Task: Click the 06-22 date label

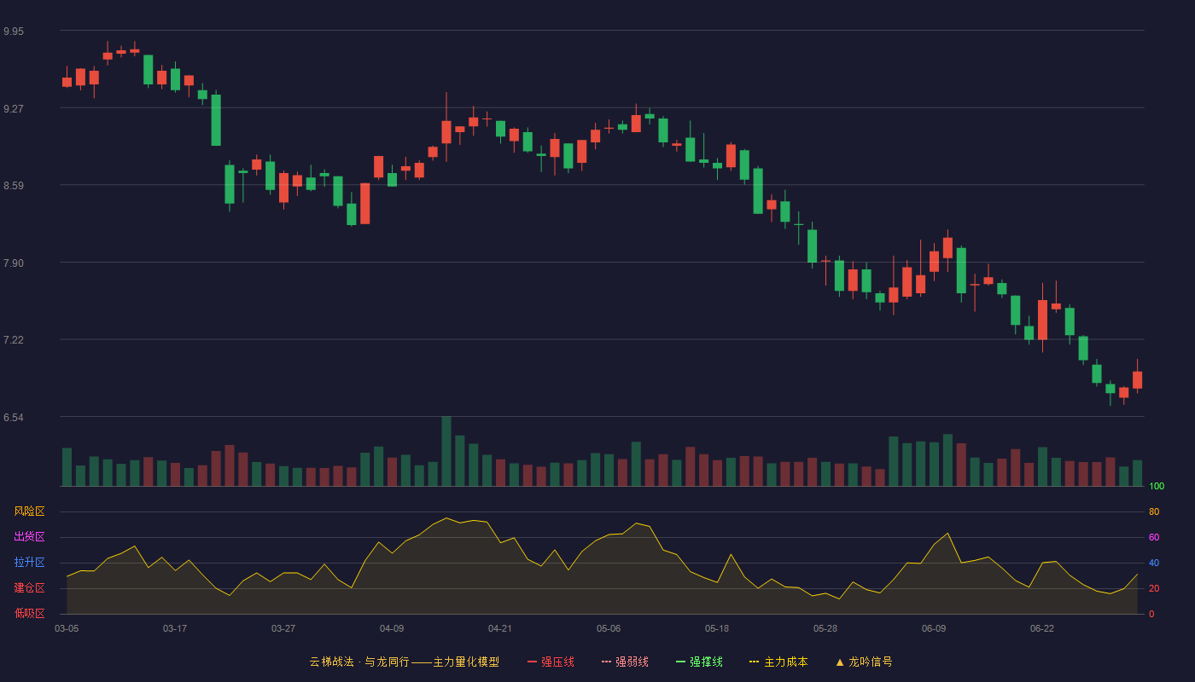Action: coord(1042,628)
